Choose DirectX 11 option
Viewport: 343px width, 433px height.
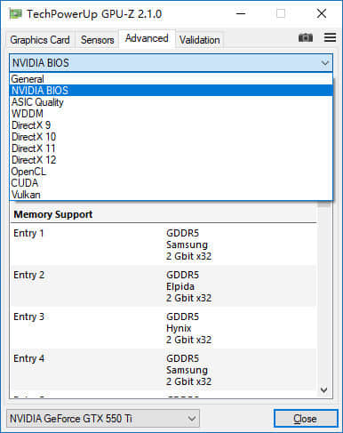(x=171, y=148)
